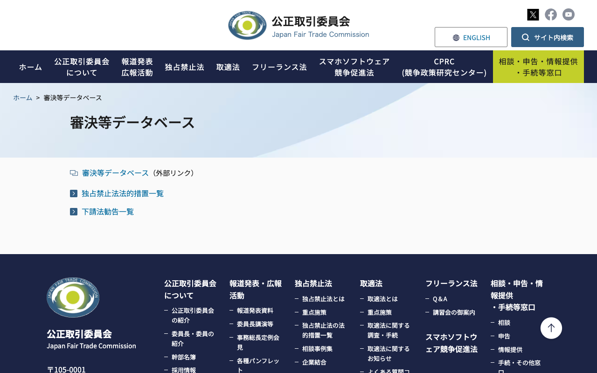This screenshot has height=373, width=597.
Task: Open the X (Twitter) social icon
Action: [x=533, y=14]
